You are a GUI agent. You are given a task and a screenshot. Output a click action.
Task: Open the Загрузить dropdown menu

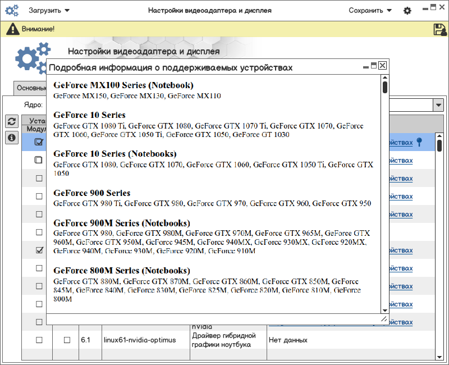pos(49,11)
